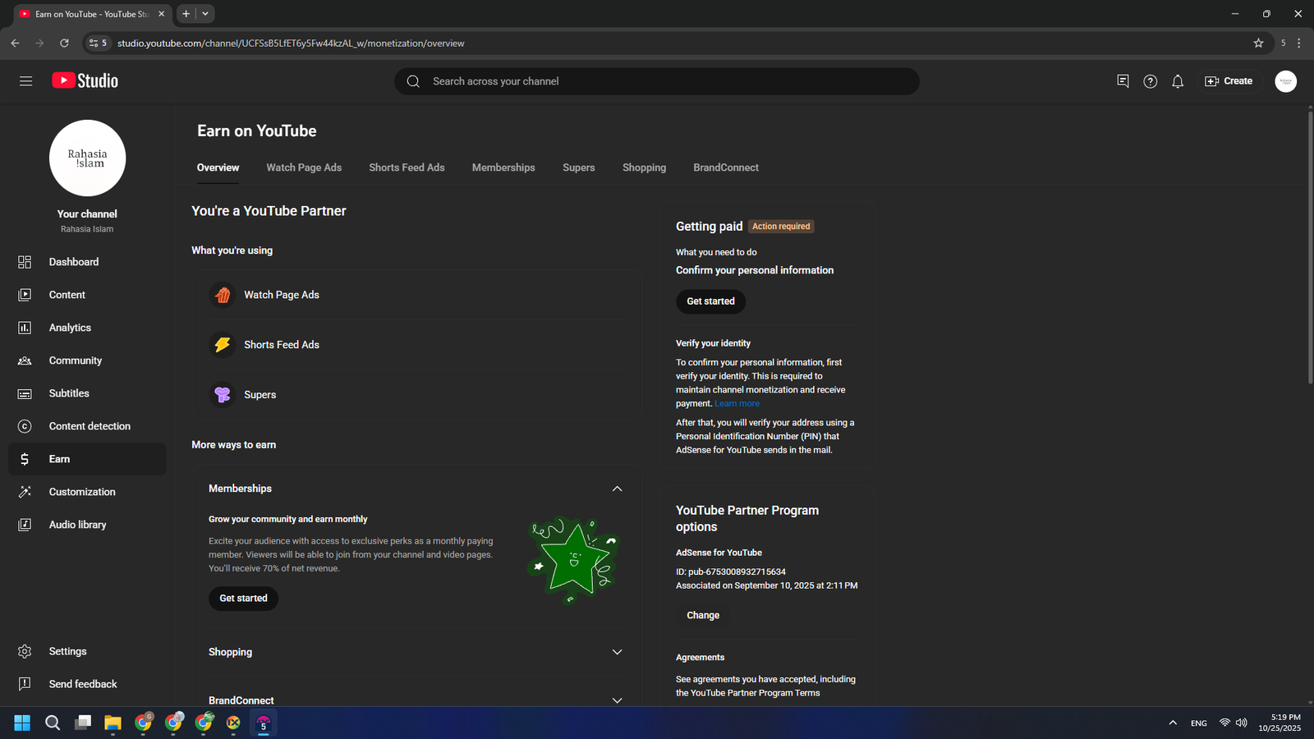Click the Audio library icon

pos(25,525)
